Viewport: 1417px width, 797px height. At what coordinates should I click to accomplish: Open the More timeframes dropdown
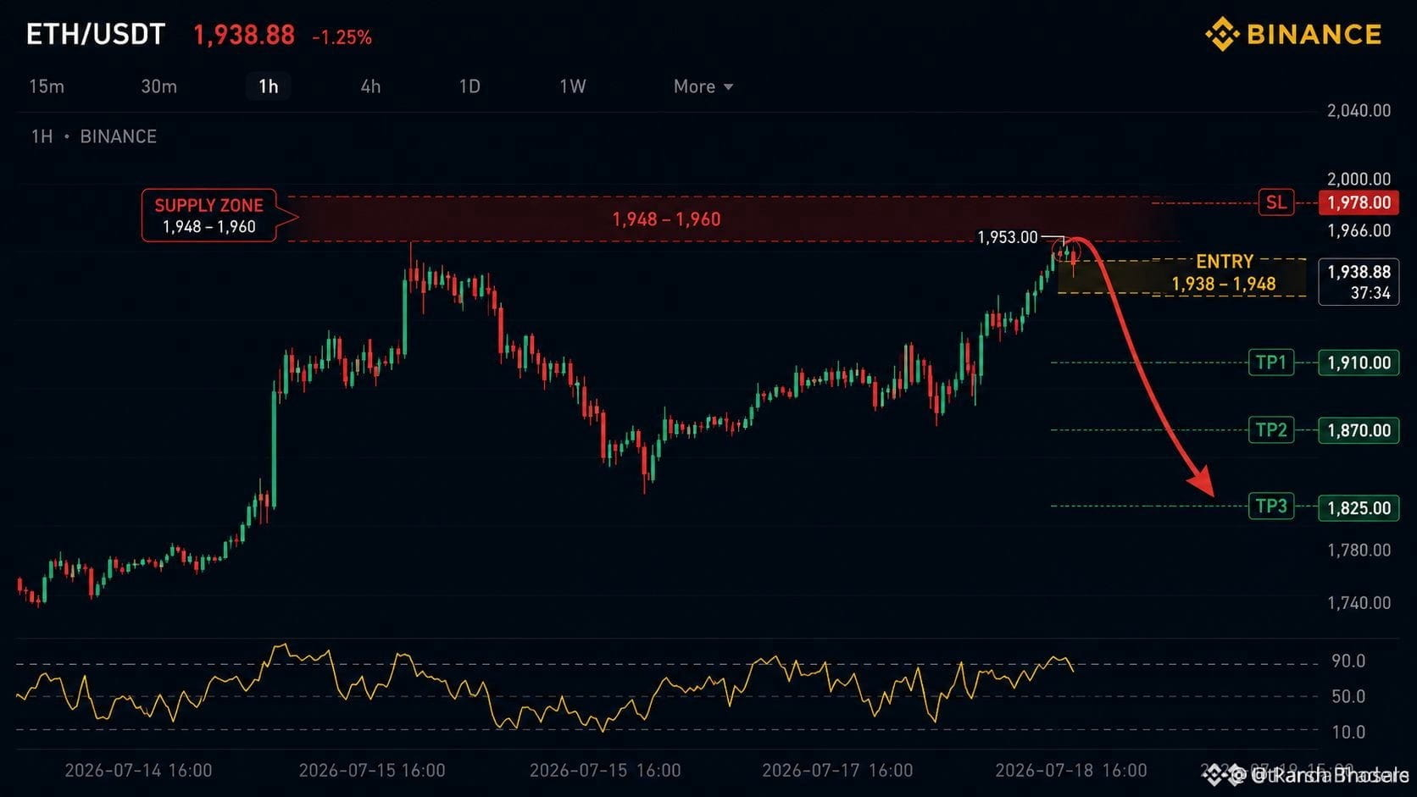coord(703,86)
